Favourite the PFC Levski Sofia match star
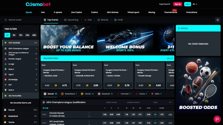223x125 pixels. tap(89, 121)
